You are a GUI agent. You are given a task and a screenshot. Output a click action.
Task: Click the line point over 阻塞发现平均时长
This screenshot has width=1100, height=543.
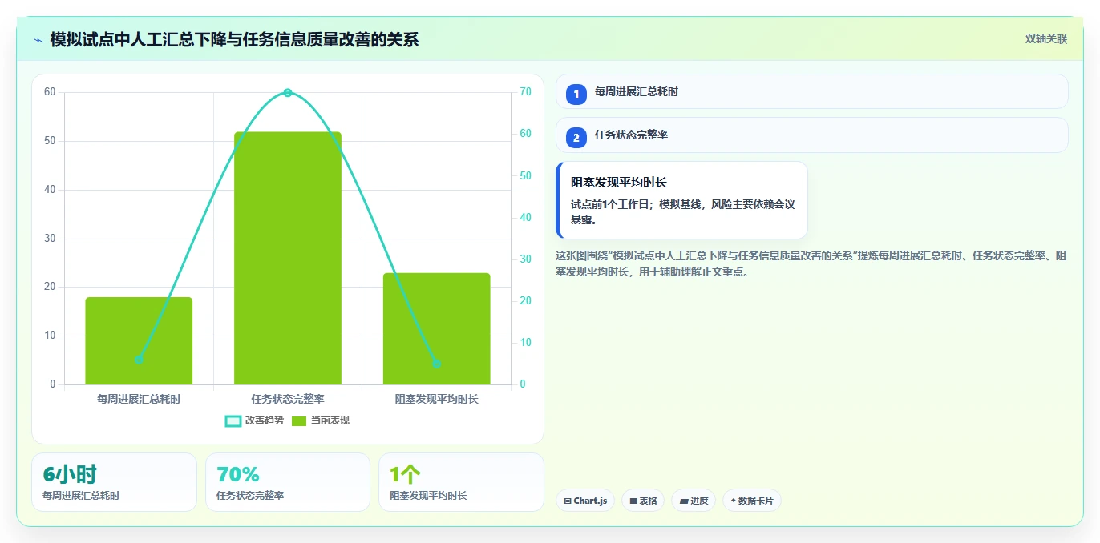(x=436, y=364)
